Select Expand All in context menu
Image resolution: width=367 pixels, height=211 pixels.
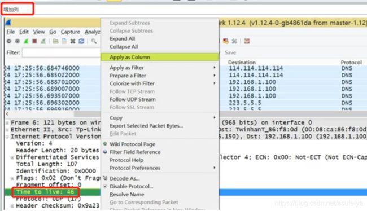coord(122,38)
